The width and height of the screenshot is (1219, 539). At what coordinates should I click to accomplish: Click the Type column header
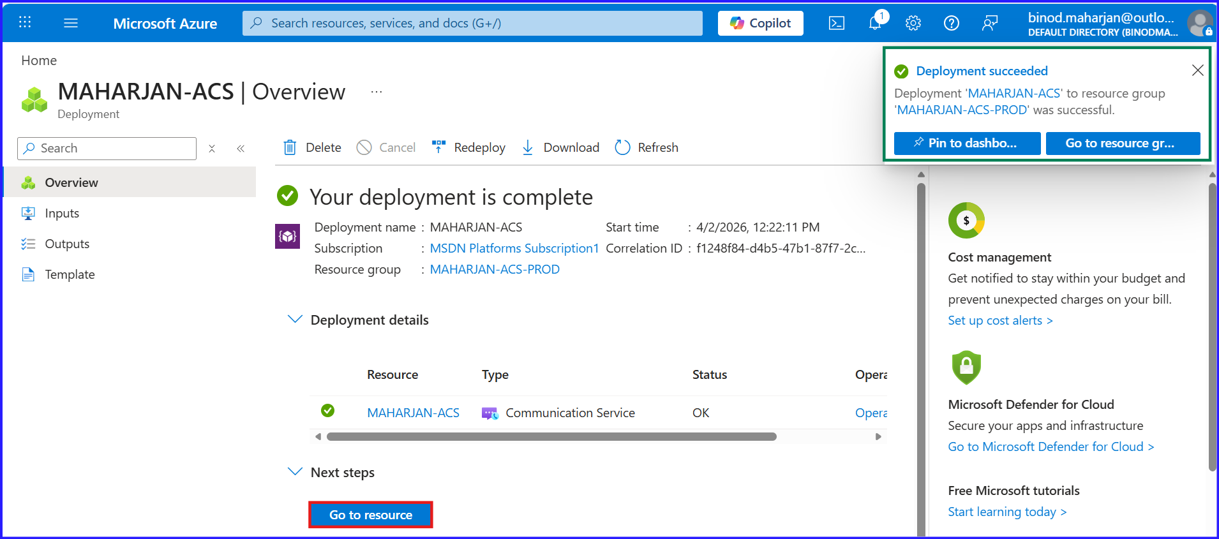click(x=495, y=374)
